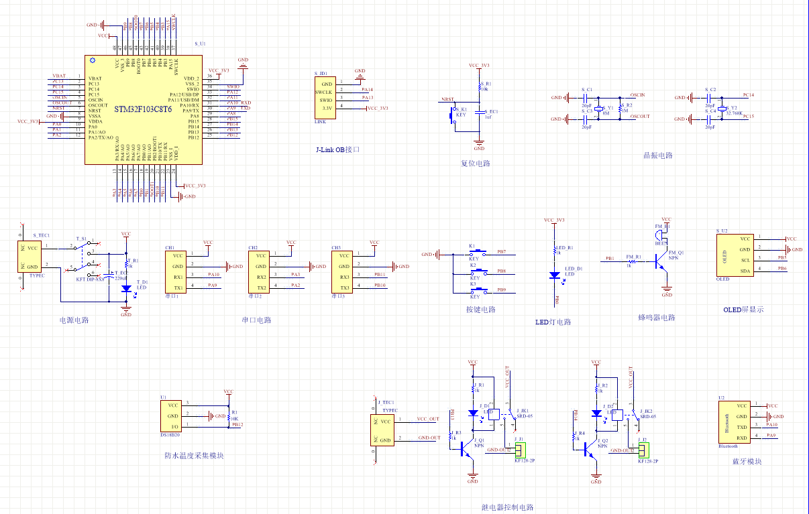Select the J_D1 relay indicator LED

click(x=473, y=413)
